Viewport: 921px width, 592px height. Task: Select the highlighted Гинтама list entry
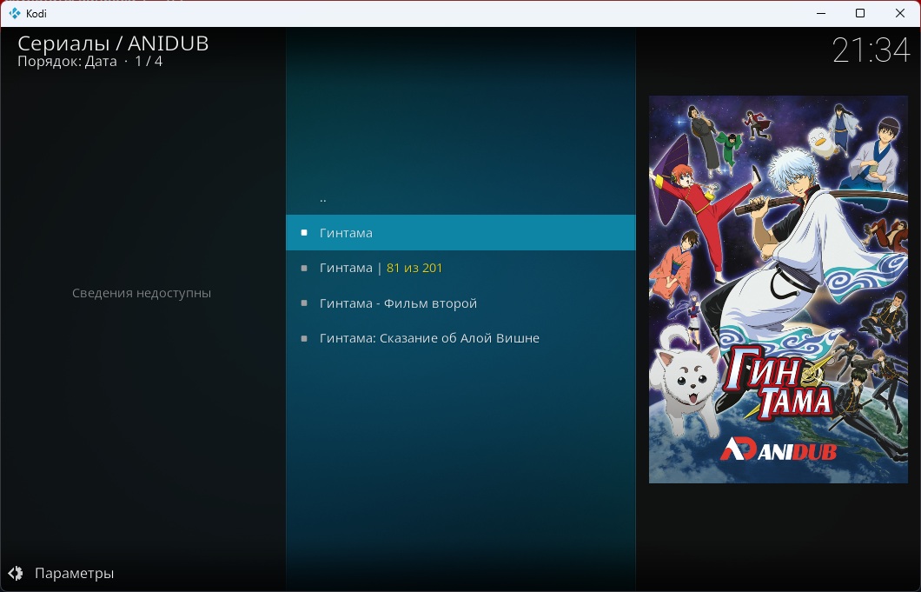click(460, 233)
